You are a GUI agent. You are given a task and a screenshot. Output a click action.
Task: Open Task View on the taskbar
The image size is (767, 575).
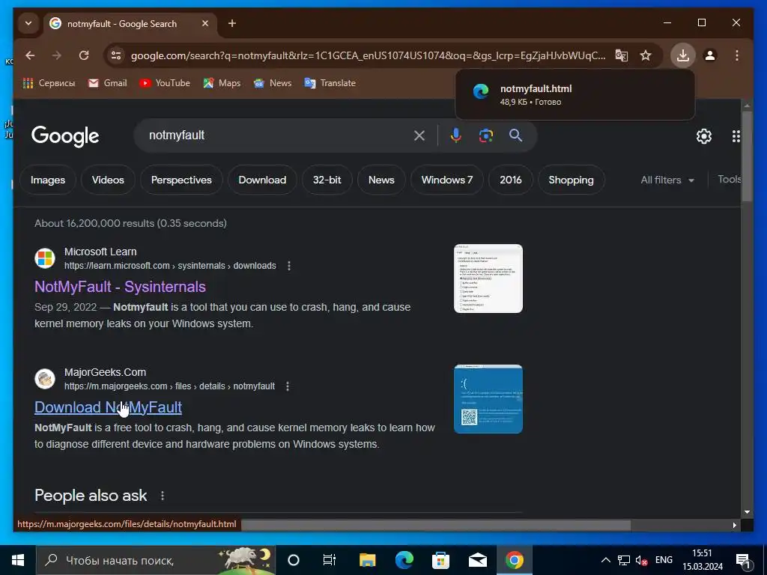[330, 560]
